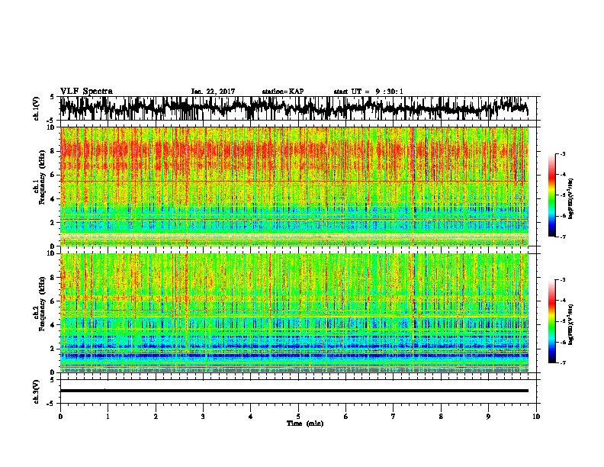
Task: Click the 'start UT = 9:30:1' text
Action: click(x=368, y=92)
